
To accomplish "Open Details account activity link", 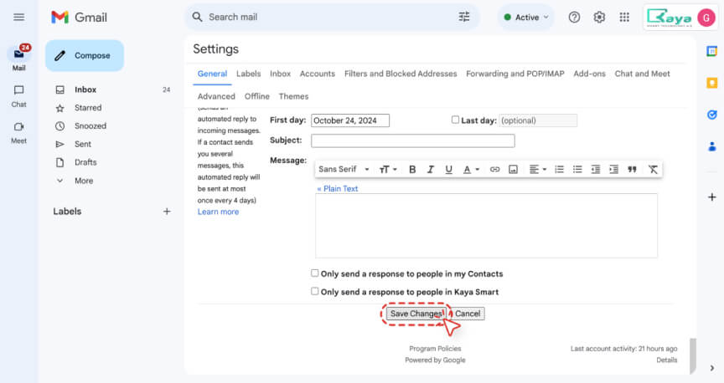I will (667, 360).
